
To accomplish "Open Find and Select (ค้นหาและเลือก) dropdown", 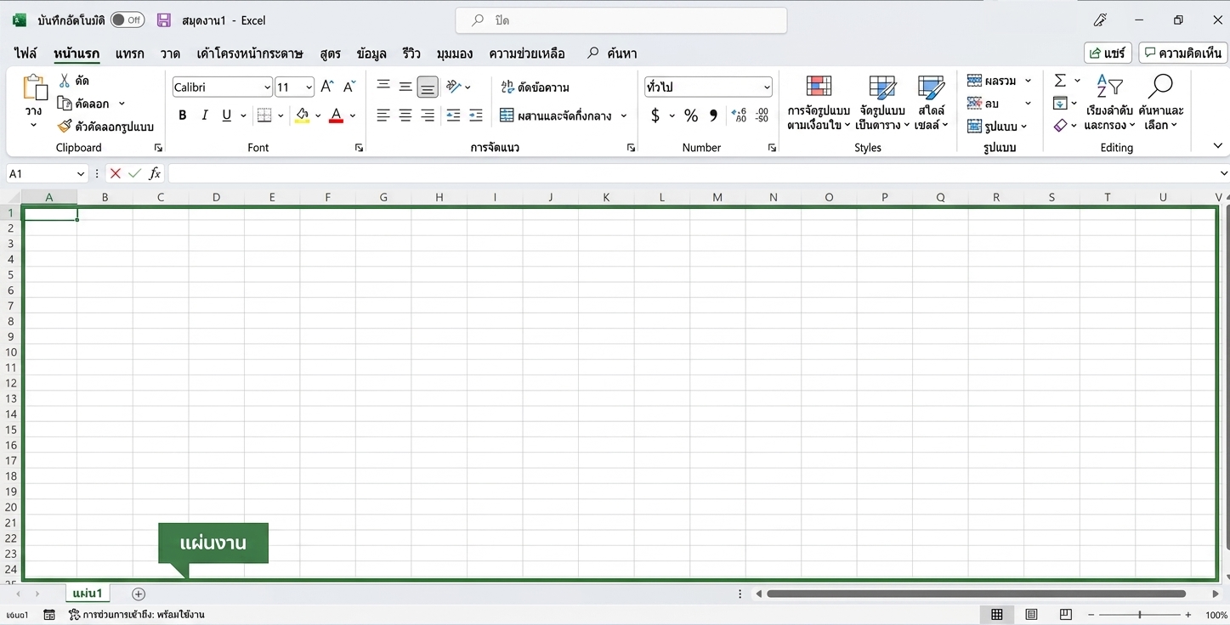I will coord(1161,103).
